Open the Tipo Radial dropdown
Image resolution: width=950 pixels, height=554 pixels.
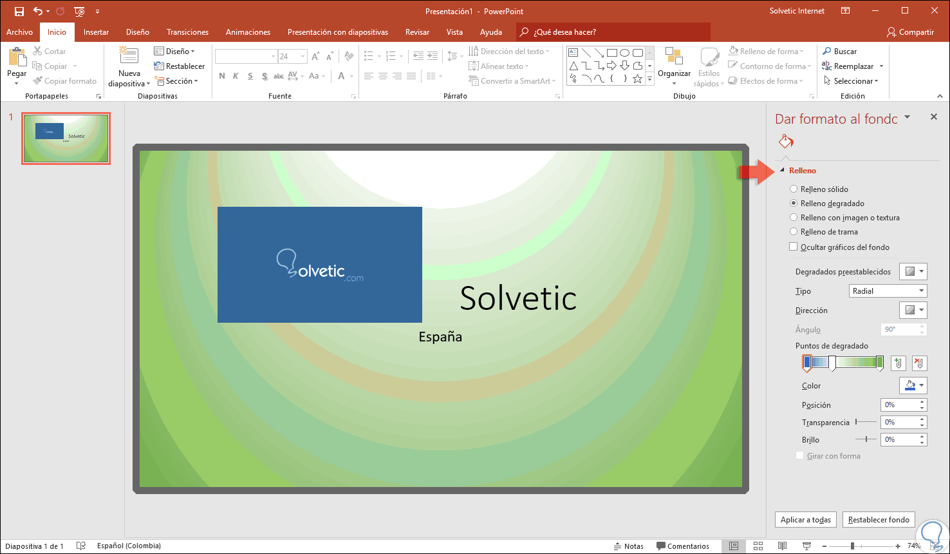click(x=888, y=291)
